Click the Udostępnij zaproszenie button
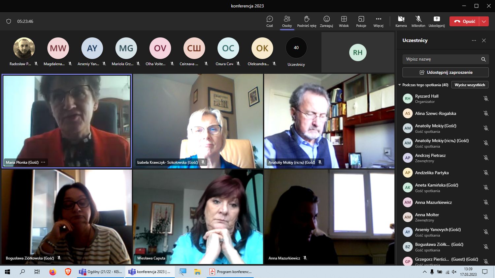The height and width of the screenshot is (278, 495). (445, 72)
